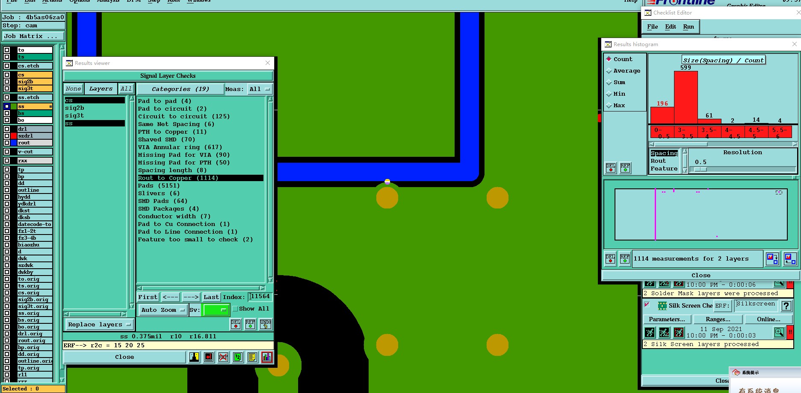Open the Edit menu in Checklist Editor

click(x=670, y=26)
